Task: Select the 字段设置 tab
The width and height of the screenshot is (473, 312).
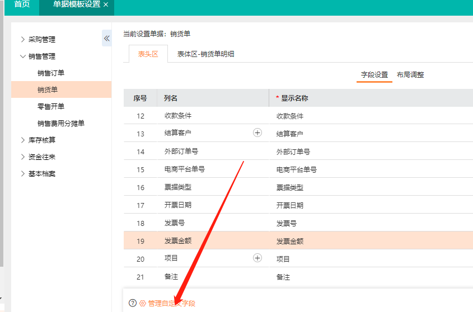Action: pyautogui.click(x=374, y=75)
